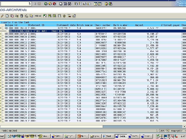Click the last icon in application toolbar
Image resolution: width=186 pixels, height=139 pixels.
(74, 16)
